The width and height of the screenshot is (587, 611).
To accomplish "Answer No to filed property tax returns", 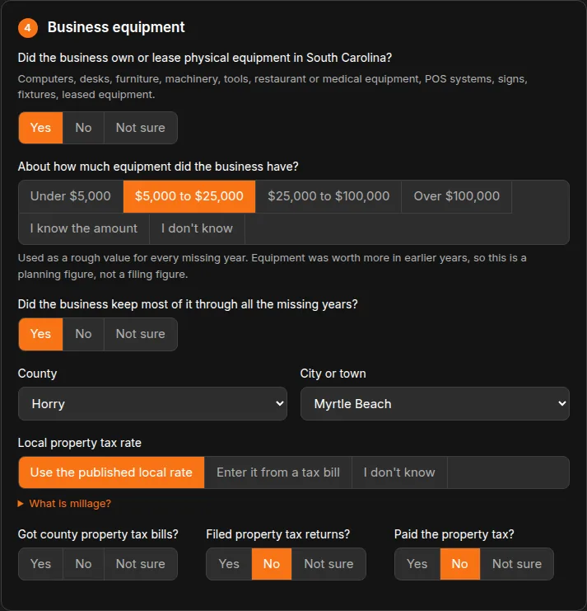I will (x=272, y=564).
